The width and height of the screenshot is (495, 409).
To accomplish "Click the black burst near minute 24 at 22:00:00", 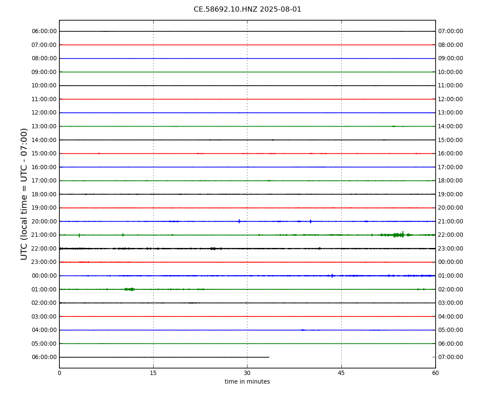I will point(213,248).
